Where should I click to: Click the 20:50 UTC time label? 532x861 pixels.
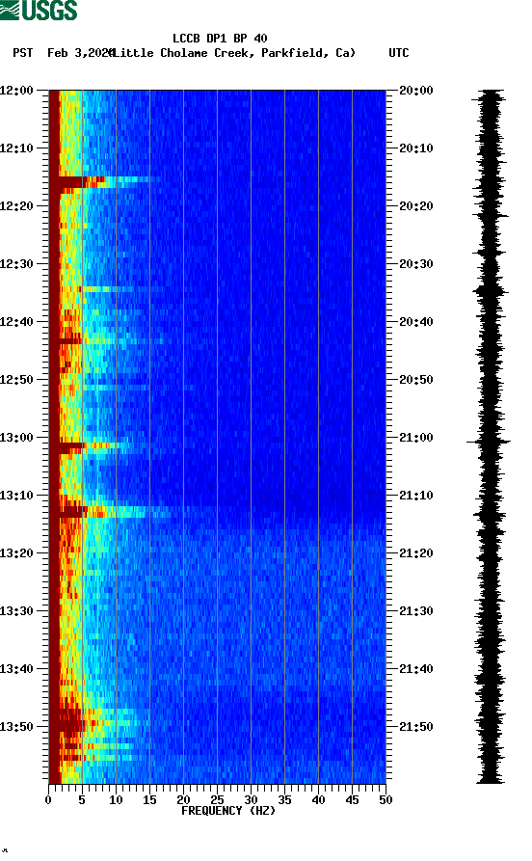click(416, 380)
